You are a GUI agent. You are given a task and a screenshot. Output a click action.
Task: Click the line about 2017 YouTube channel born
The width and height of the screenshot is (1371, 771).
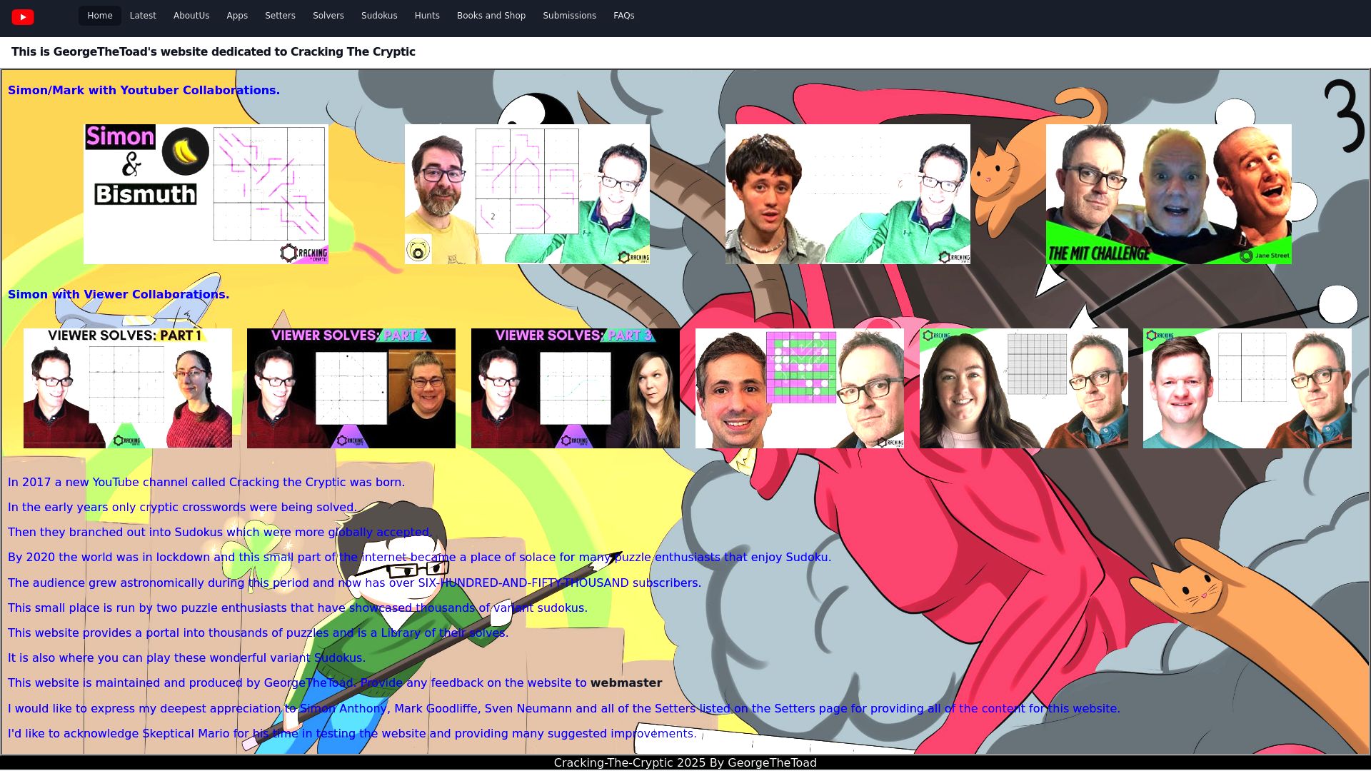coord(206,483)
